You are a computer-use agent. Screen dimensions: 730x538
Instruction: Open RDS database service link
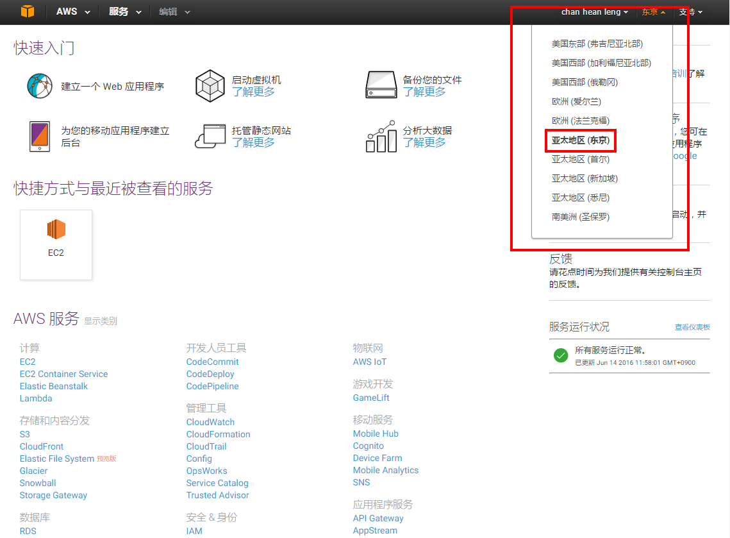(28, 531)
